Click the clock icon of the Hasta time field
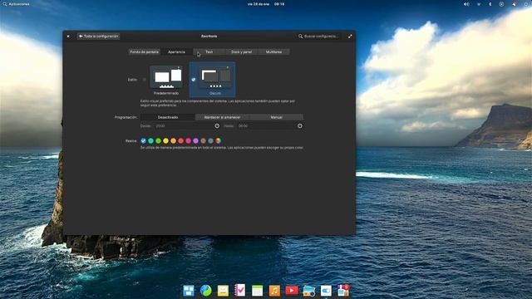This screenshot has height=299, width=532. coord(300,125)
